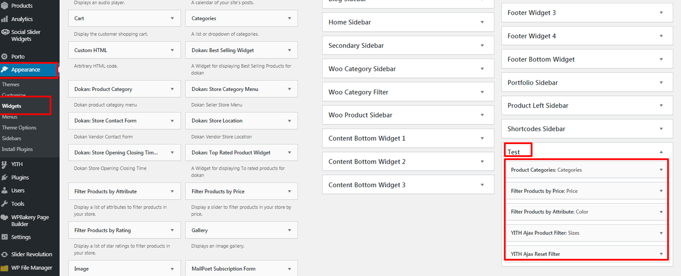
Task: Click 'Display the customer shopping cart.' text
Action: click(x=110, y=34)
